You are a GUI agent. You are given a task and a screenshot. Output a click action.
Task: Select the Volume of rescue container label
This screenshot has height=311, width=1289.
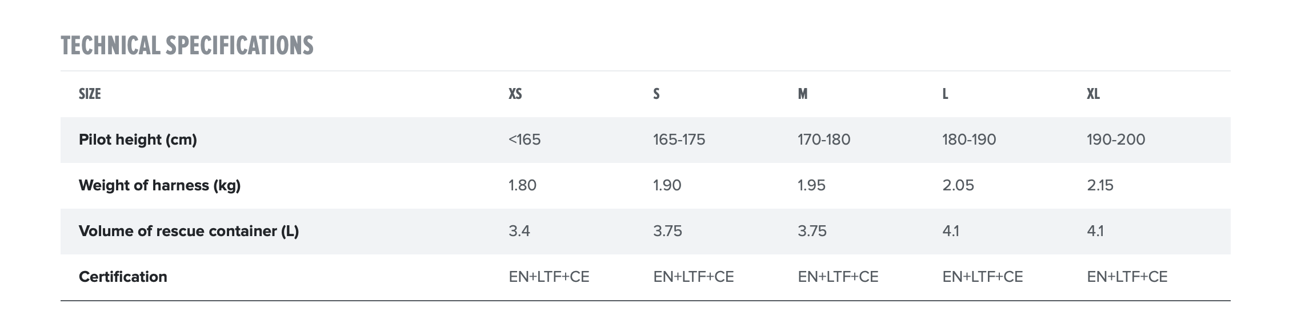point(189,231)
